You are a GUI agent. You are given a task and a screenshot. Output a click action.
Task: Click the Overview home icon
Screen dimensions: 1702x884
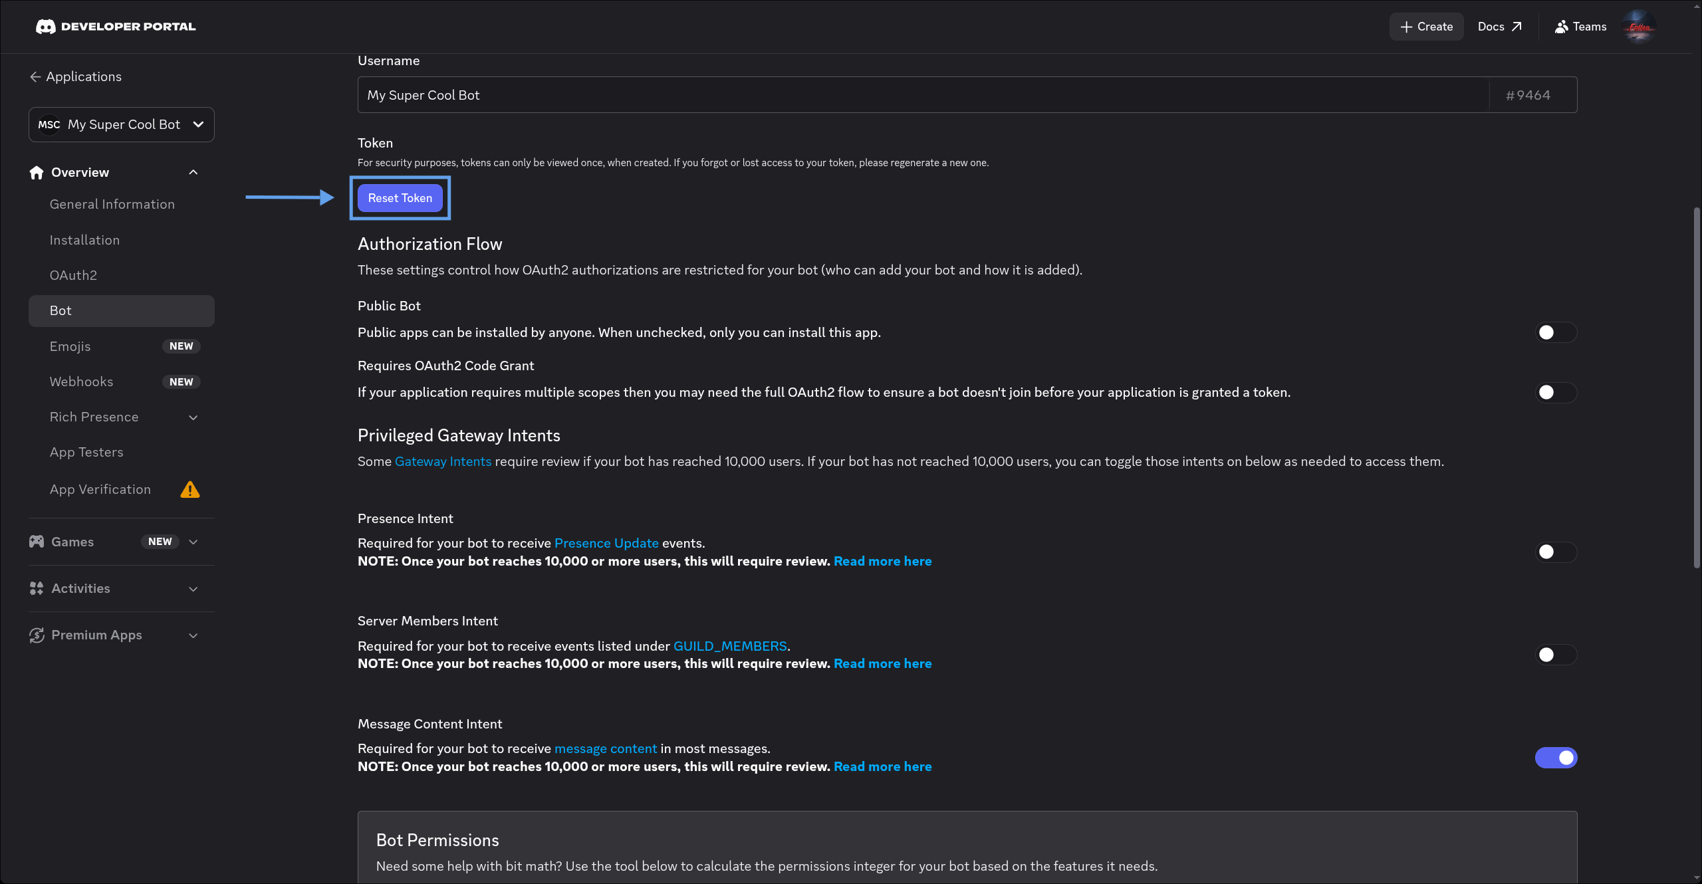37,173
